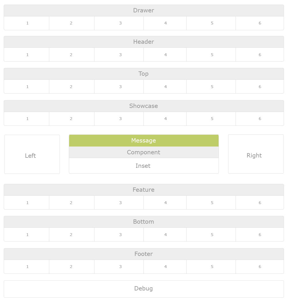Select the Inset block
Image resolution: width=288 pixels, height=304 pixels.
coord(143,166)
